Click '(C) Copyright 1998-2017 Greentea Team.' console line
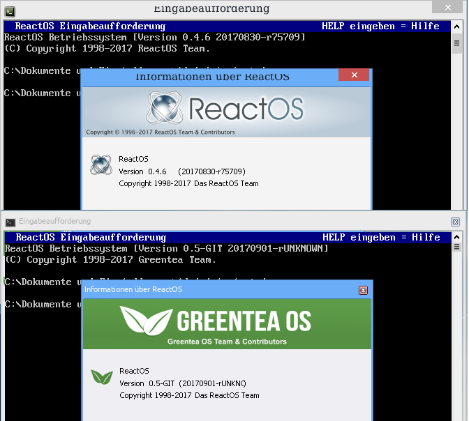 pos(110,260)
